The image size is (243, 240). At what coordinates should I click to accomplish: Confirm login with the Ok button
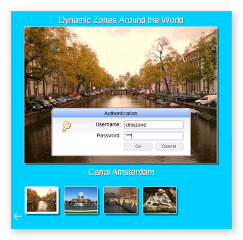tap(138, 146)
